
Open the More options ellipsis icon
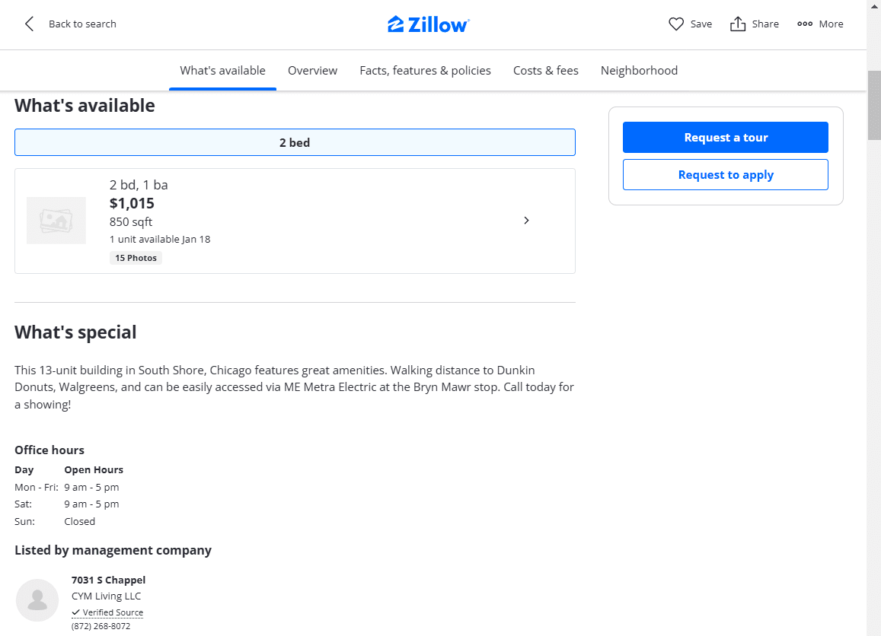[x=805, y=24]
